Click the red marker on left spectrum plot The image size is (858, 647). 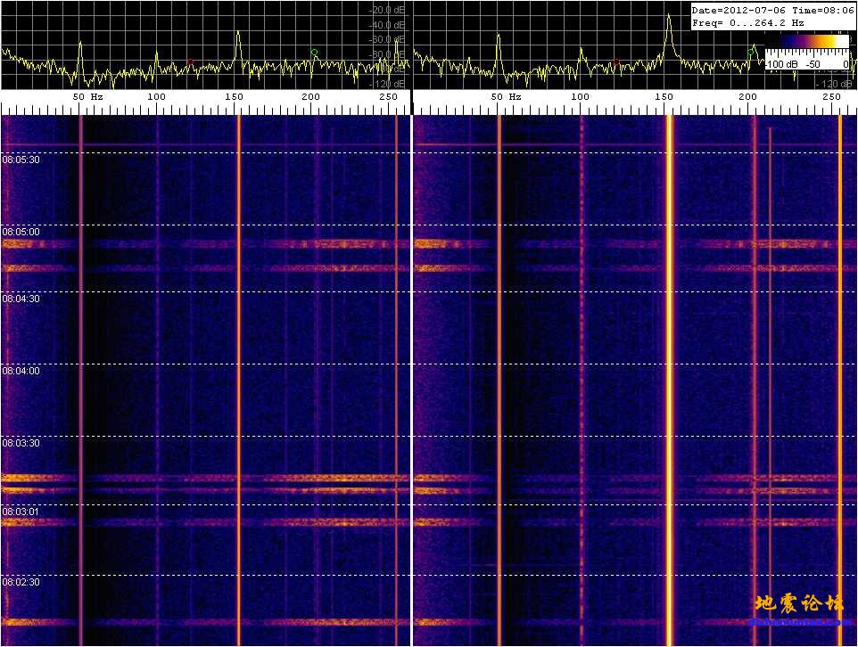[x=191, y=61]
